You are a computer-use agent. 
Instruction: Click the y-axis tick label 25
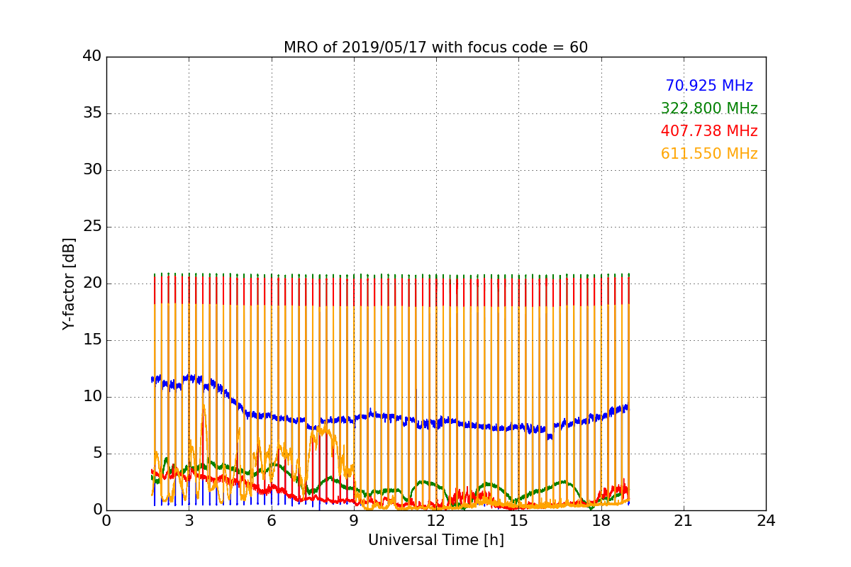click(x=93, y=227)
